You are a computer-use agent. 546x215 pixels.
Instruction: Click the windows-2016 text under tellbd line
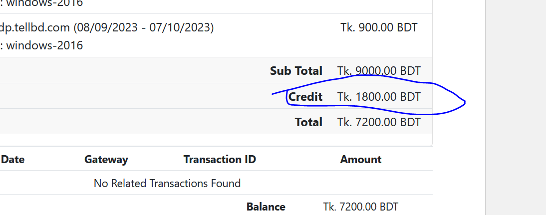[41, 45]
